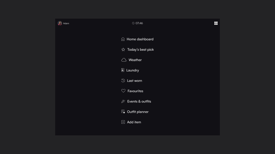Click the Outfit planner list icon
The height and width of the screenshot is (154, 275).
tap(123, 112)
